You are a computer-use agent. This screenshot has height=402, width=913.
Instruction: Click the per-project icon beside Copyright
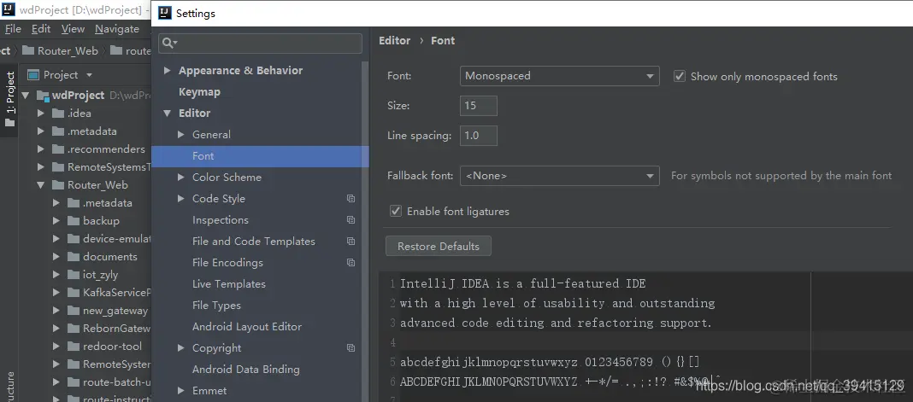350,348
